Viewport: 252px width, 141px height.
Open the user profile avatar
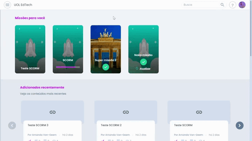coord(242,5)
